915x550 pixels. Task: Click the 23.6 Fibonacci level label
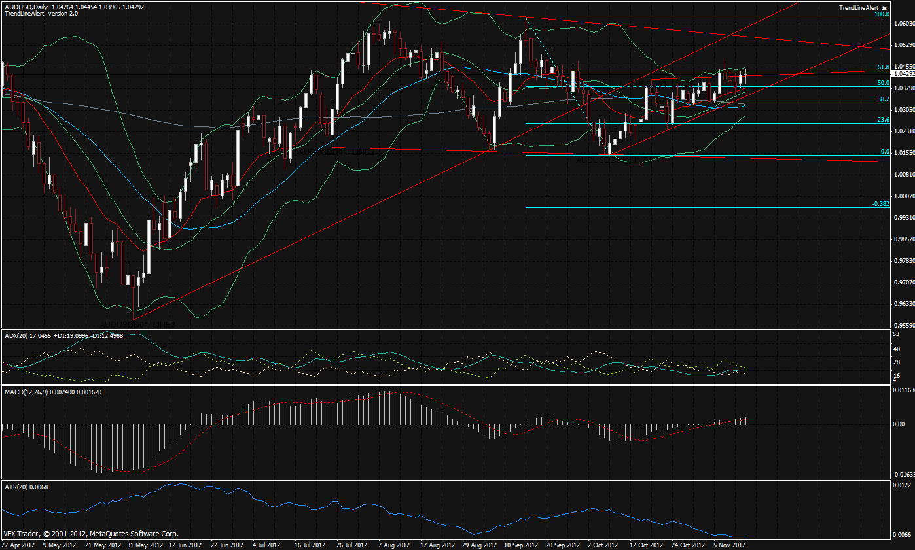pos(882,120)
